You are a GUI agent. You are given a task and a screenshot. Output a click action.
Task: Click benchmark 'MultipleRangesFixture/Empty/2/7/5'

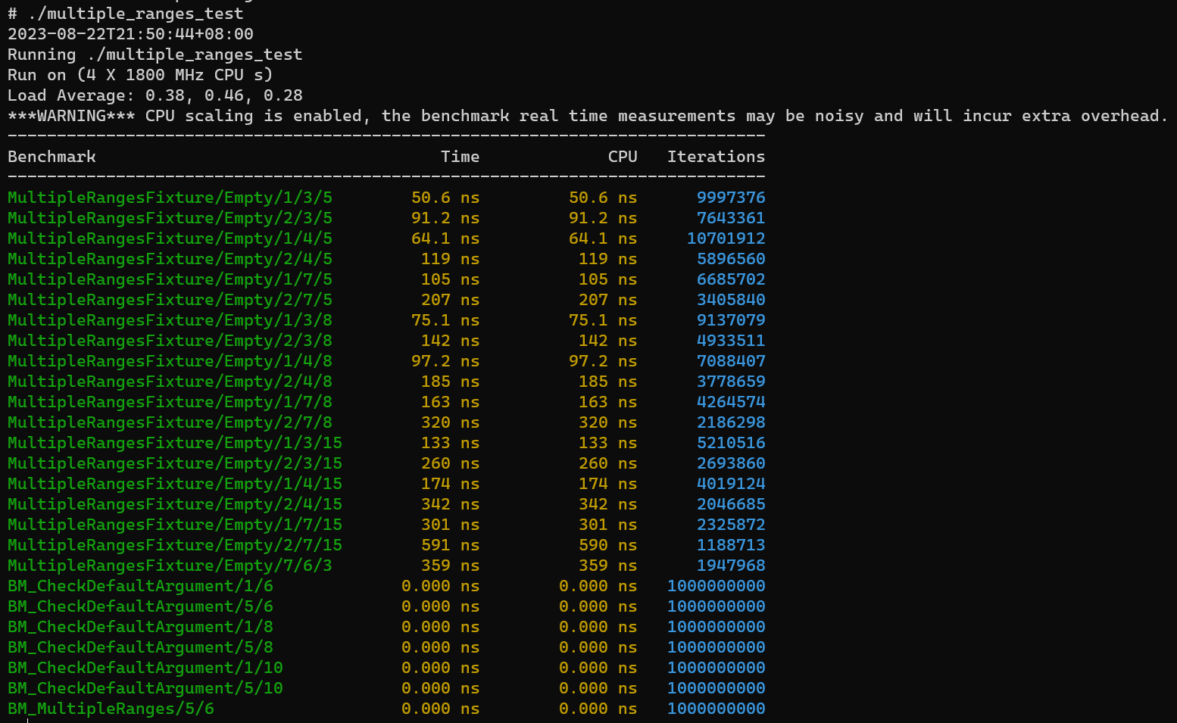click(x=170, y=300)
